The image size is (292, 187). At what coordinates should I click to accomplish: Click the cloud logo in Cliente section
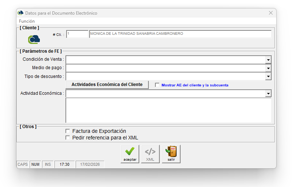[34, 39]
